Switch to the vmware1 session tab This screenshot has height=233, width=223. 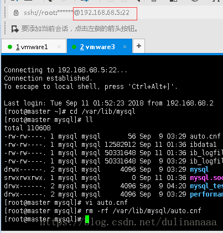(34, 47)
